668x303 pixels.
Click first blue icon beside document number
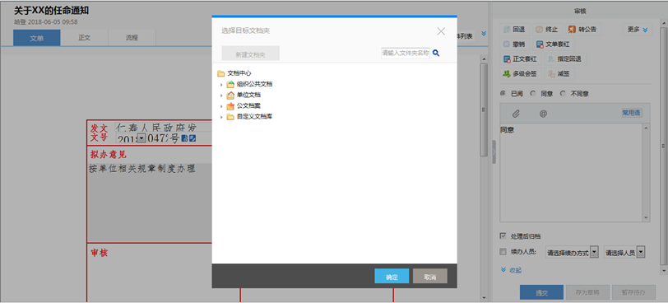tap(184, 138)
